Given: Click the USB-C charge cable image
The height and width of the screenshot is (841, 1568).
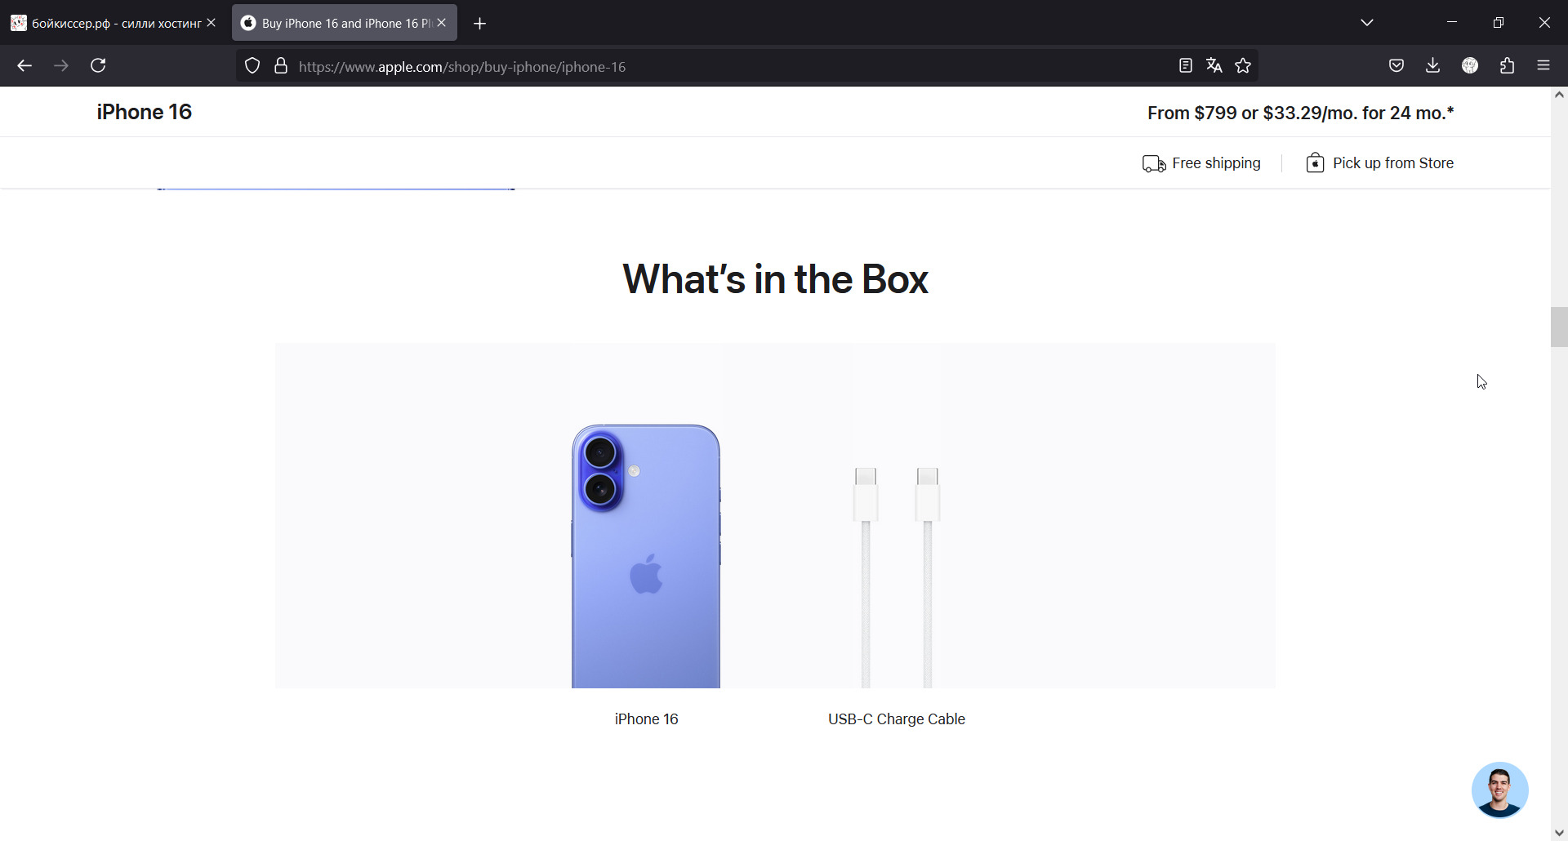Looking at the screenshot, I should point(897,577).
